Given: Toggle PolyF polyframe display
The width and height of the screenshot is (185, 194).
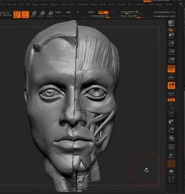Looking at the screenshot, I should [x=171, y=147].
